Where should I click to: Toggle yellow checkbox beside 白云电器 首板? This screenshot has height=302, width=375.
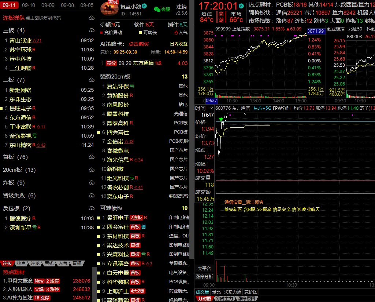click(x=98, y=273)
